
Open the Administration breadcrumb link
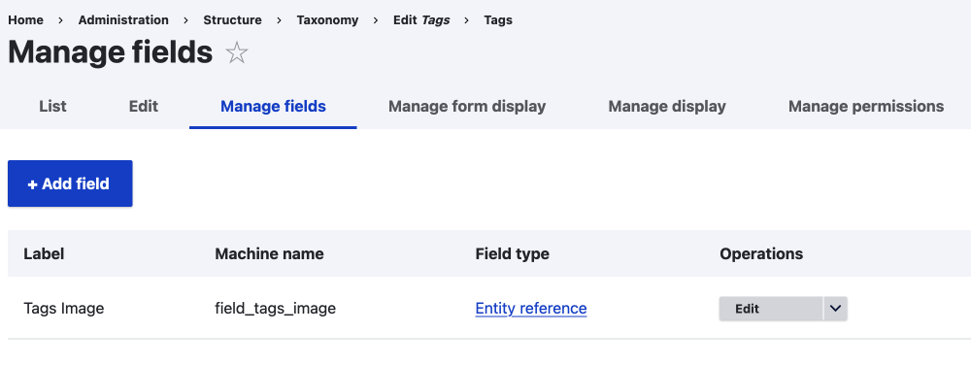[123, 19]
